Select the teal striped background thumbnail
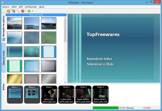The image size is (162, 111). click(x=14, y=52)
